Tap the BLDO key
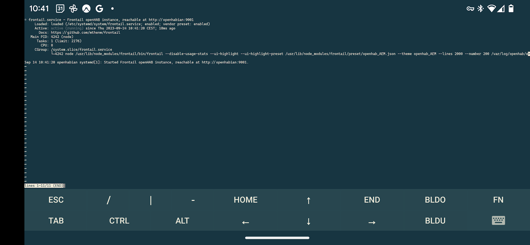The image size is (530, 245). click(x=435, y=200)
